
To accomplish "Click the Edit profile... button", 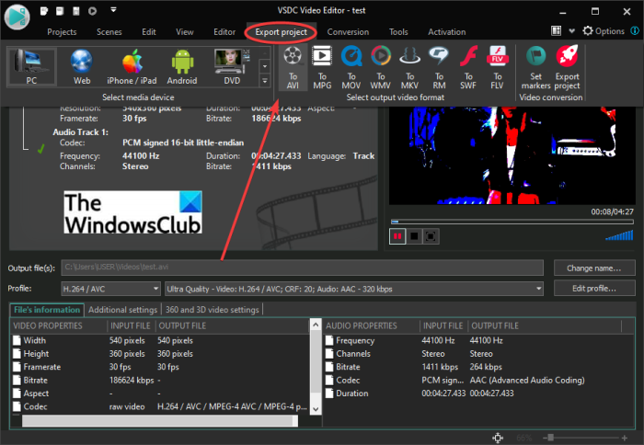I will 594,289.
